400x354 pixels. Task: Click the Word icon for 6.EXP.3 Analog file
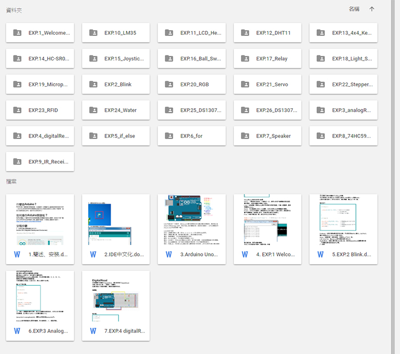17,331
